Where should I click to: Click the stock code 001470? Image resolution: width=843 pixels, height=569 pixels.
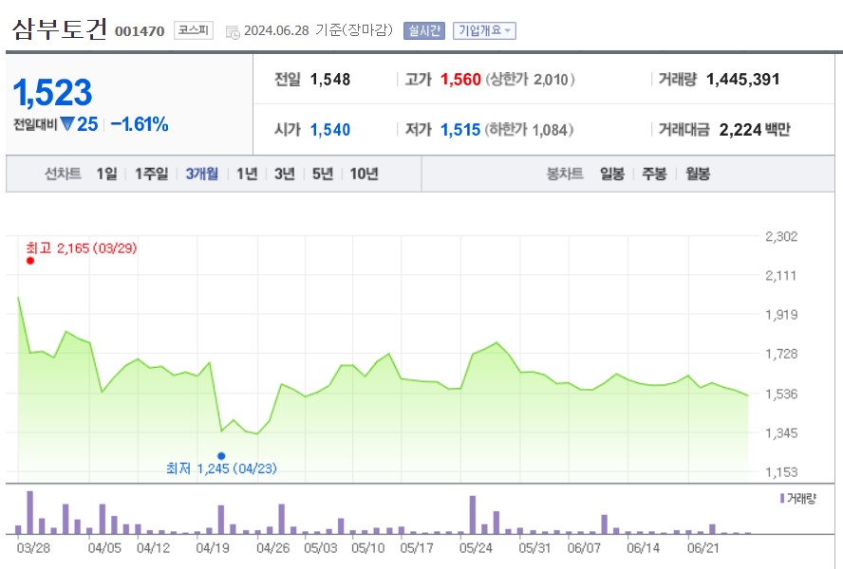[140, 31]
